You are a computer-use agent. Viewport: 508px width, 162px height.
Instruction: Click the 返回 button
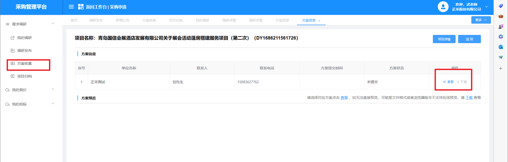coord(469,39)
